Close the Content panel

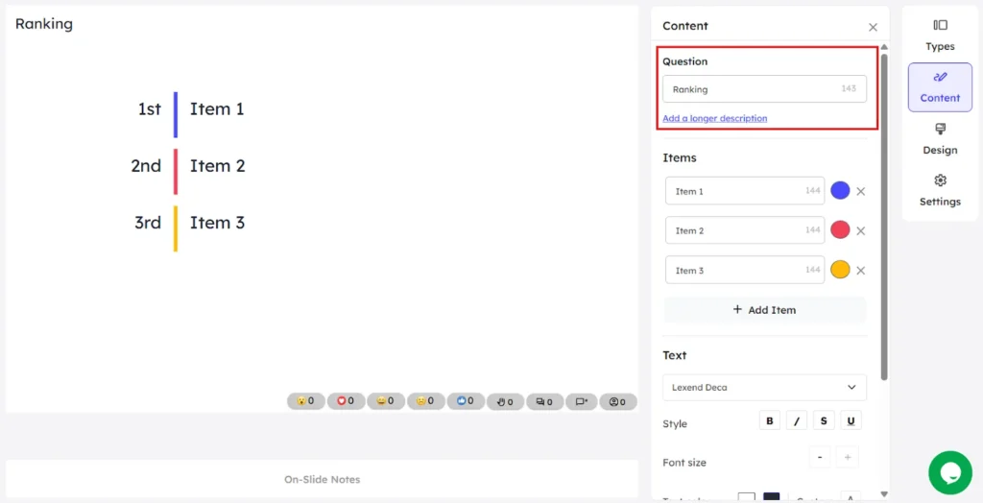pos(873,28)
